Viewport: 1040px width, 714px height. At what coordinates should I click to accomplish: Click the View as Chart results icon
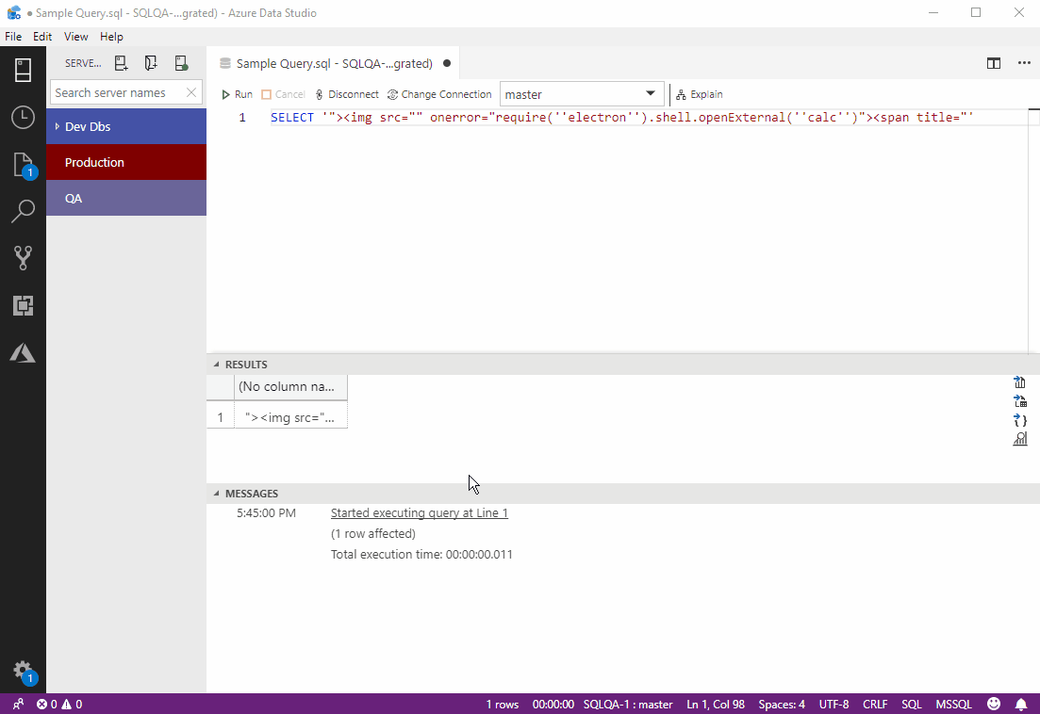tap(1020, 438)
